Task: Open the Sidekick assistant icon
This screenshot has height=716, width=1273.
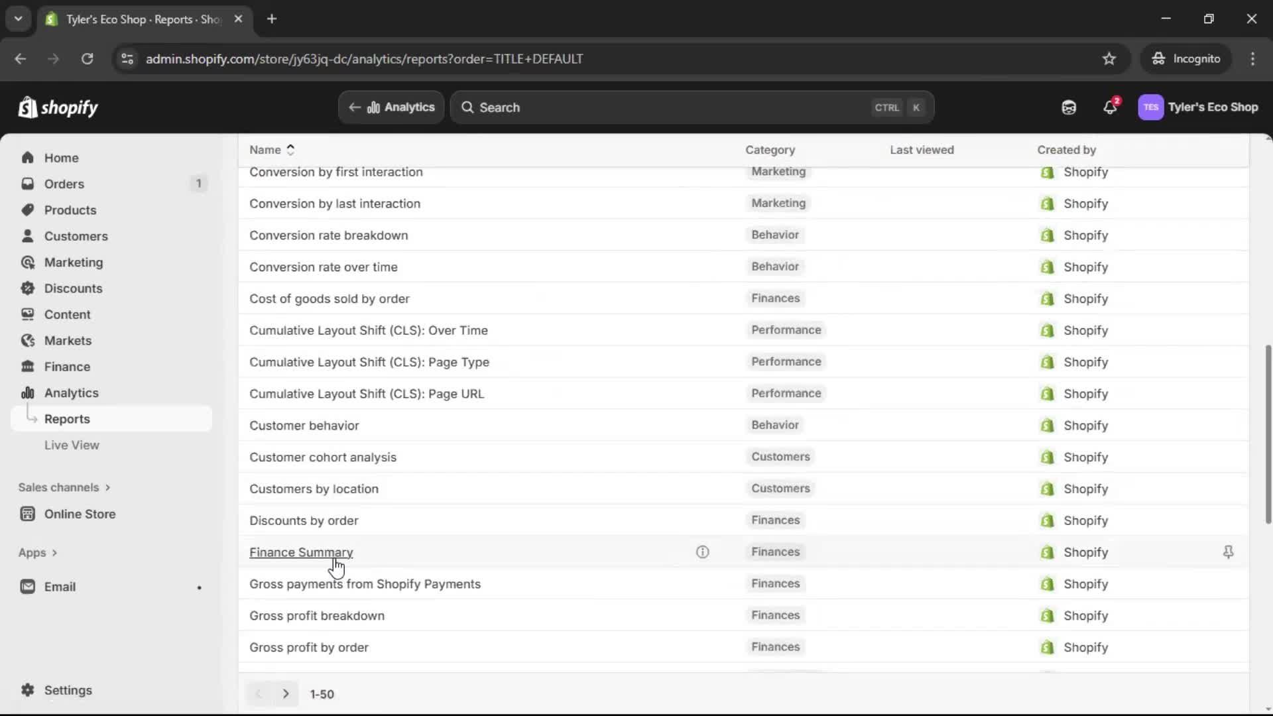Action: coord(1069,107)
